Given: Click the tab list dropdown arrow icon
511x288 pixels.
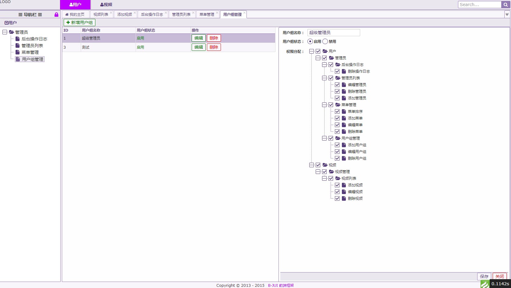Looking at the screenshot, I should (507, 14).
